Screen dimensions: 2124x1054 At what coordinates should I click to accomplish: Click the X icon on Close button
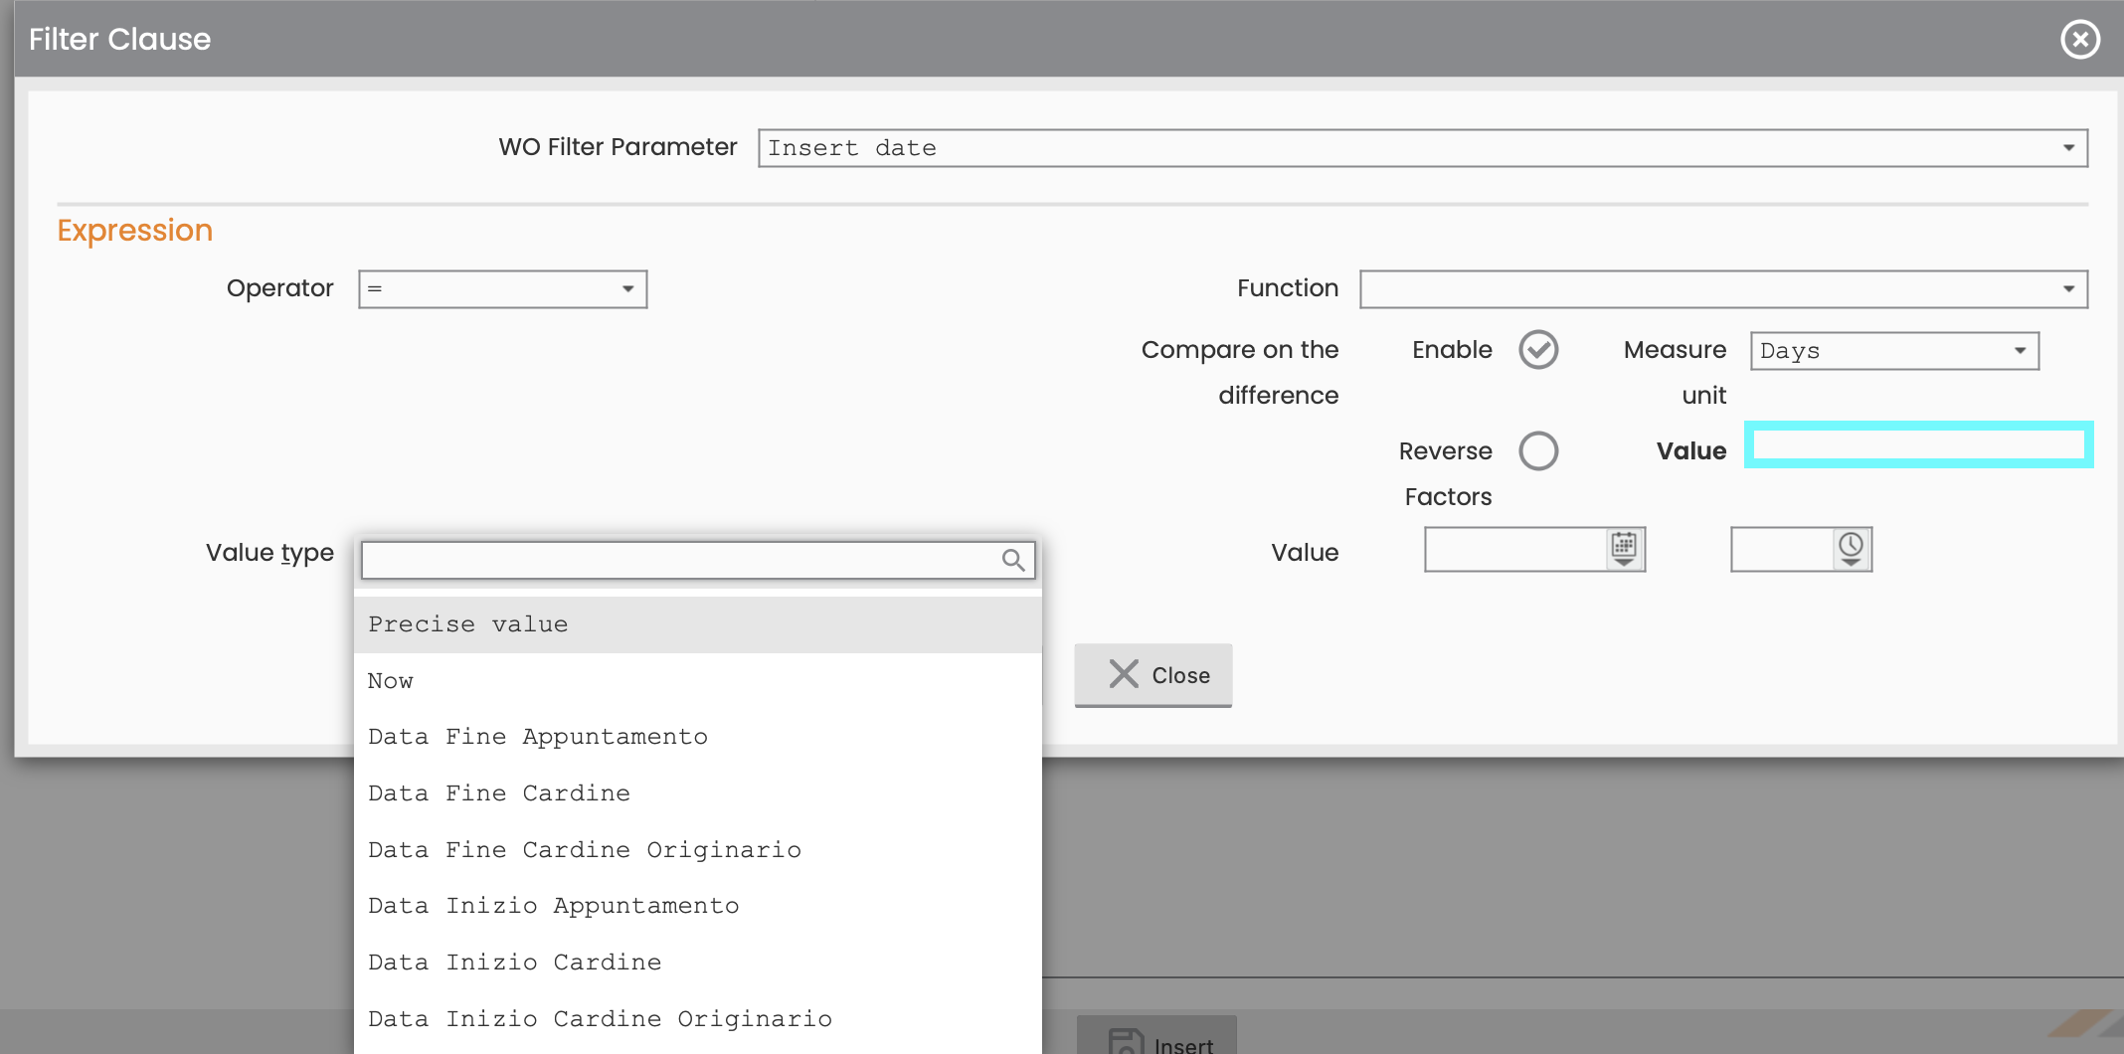(x=1124, y=674)
